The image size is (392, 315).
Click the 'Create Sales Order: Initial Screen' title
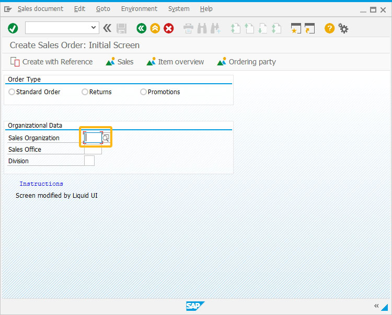(x=75, y=46)
